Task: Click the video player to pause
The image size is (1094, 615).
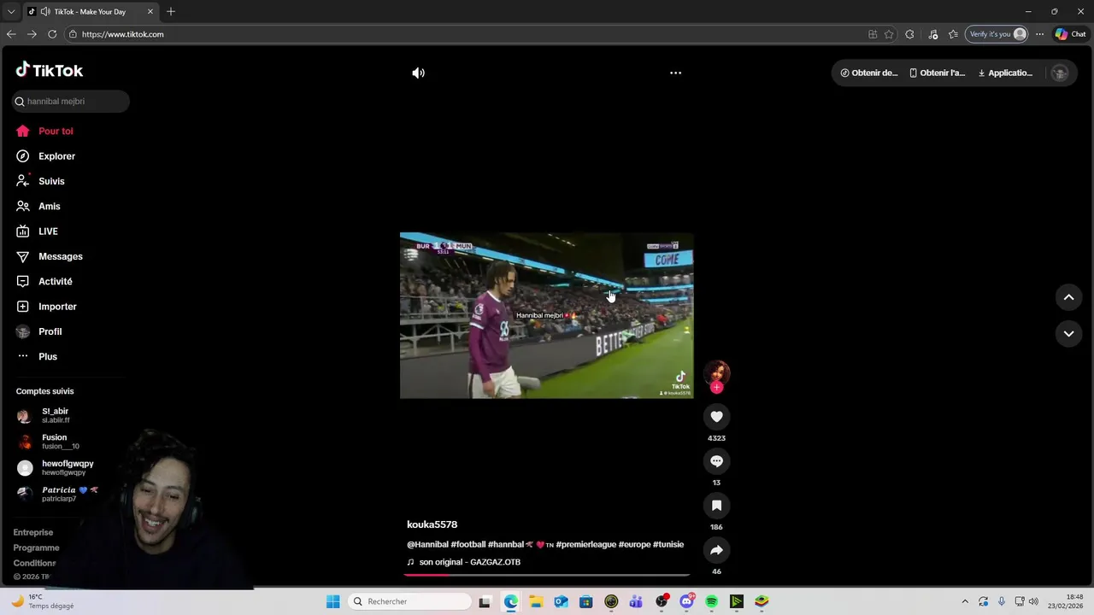Action: coord(547,315)
